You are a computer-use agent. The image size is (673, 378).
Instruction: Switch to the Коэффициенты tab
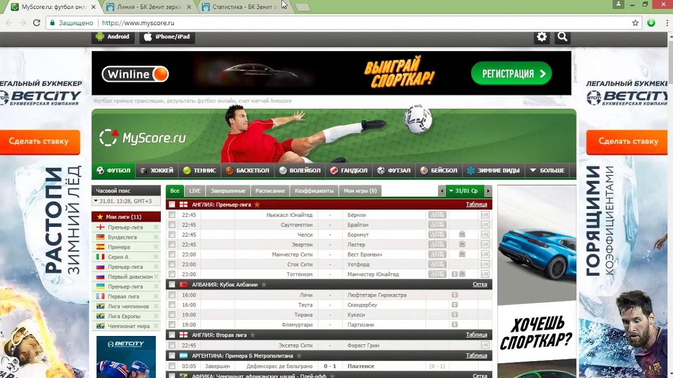[x=314, y=191]
